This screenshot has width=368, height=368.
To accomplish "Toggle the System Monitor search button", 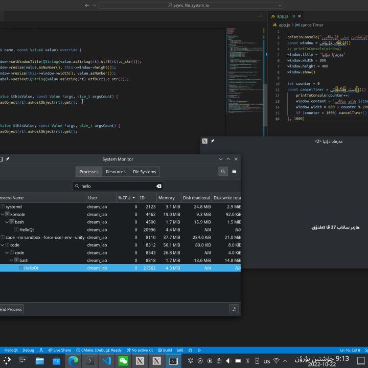I will click(223, 172).
